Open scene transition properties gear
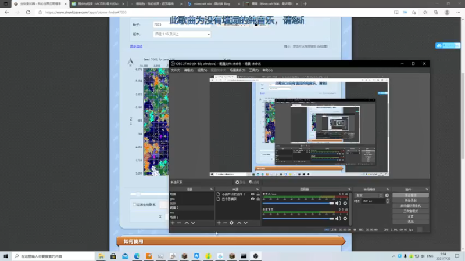Screen dimensions: 465x261 tap(387, 195)
